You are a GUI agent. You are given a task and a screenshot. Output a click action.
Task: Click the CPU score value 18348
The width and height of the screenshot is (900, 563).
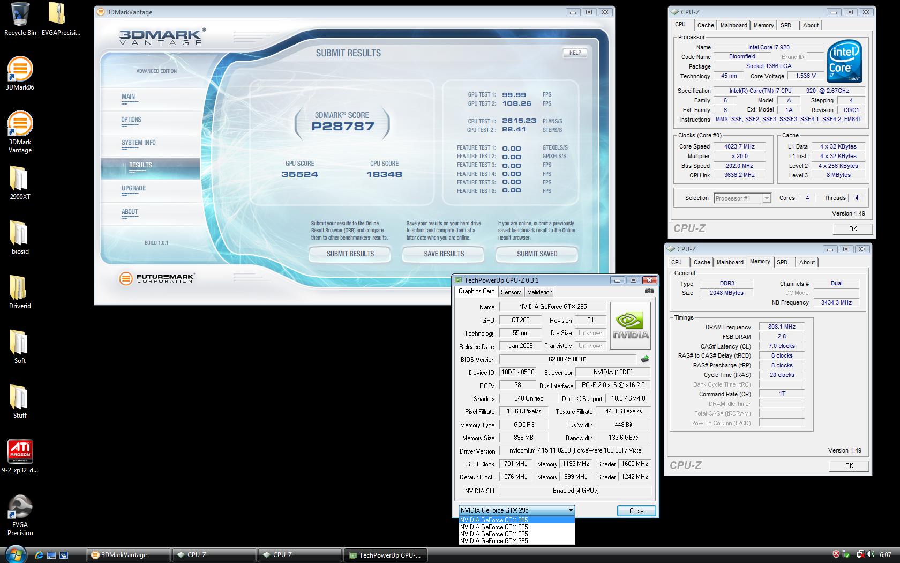(384, 174)
